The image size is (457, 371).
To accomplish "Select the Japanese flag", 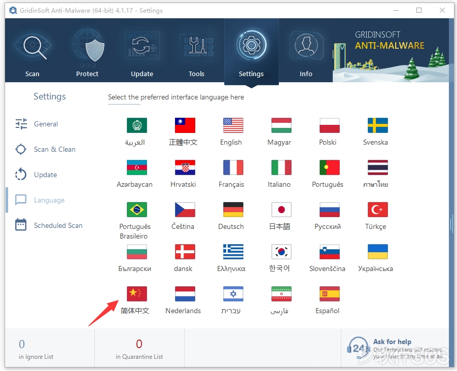I will tap(282, 210).
